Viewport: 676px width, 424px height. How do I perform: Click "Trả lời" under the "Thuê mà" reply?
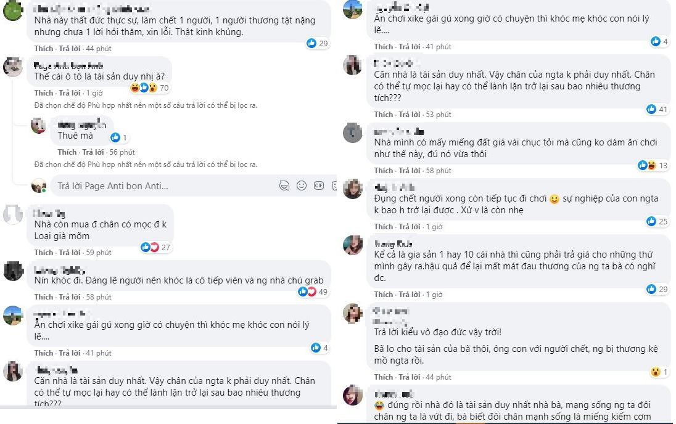tap(93, 152)
